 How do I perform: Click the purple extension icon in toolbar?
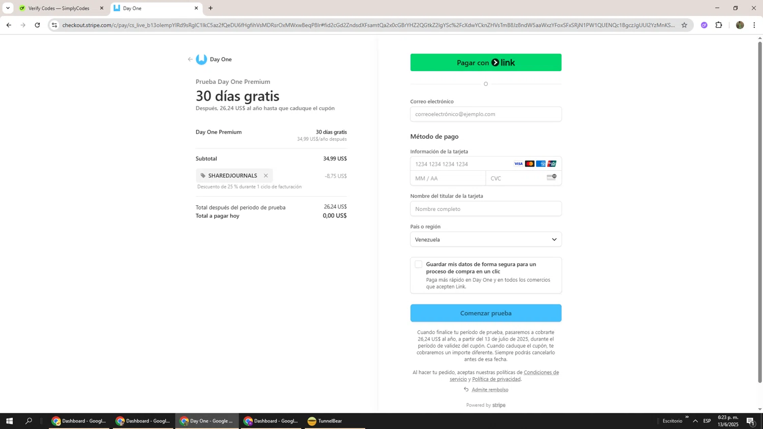(x=704, y=25)
